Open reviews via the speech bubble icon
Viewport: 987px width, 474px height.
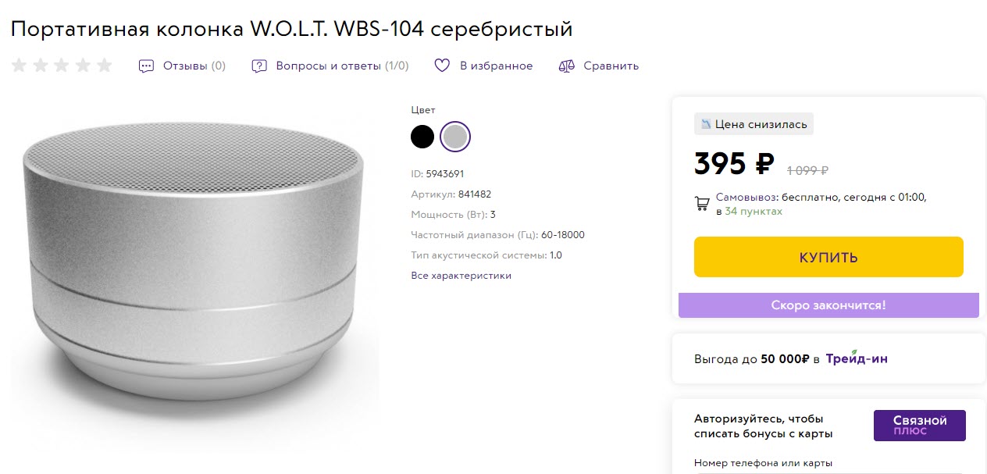coord(146,66)
